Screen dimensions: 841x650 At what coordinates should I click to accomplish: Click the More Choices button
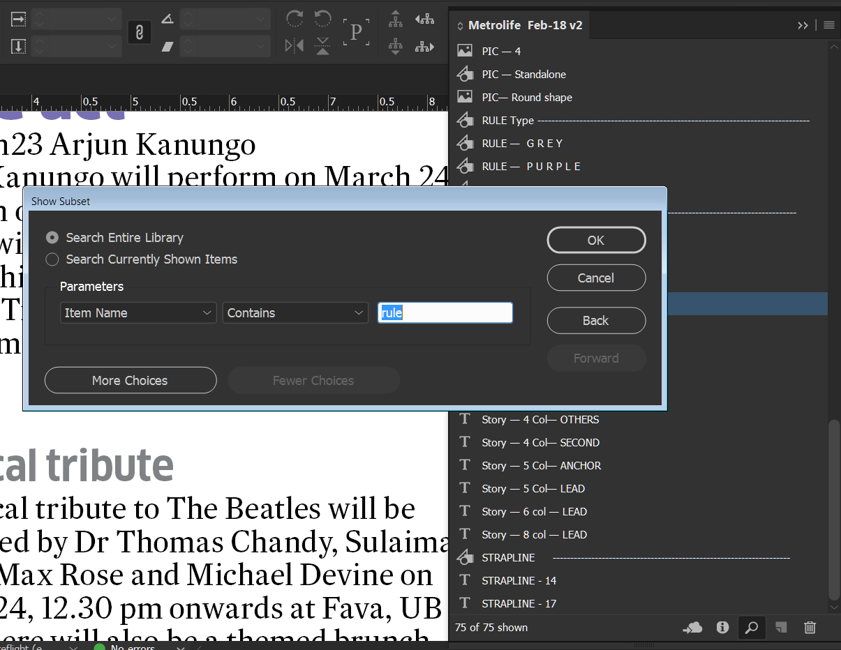131,380
